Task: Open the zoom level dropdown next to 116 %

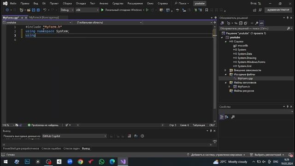Action: 13,125
